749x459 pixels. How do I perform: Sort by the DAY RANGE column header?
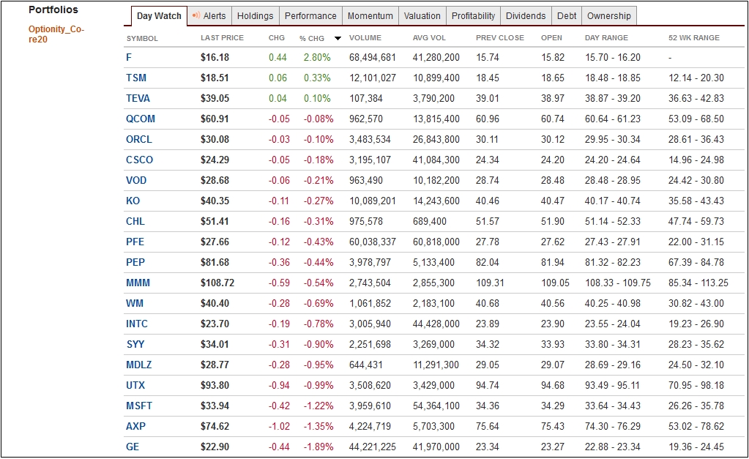(607, 38)
